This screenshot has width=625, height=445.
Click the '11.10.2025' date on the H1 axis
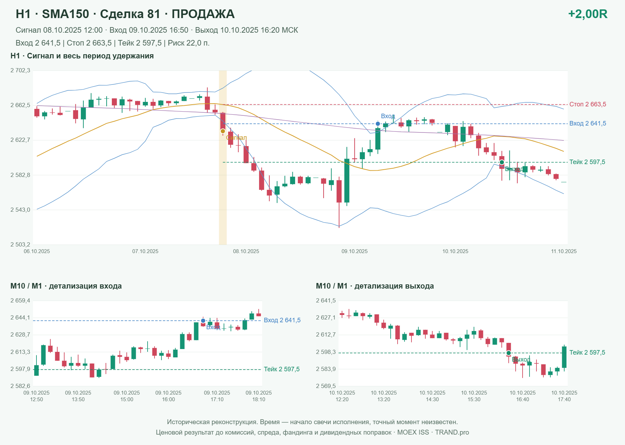(564, 251)
